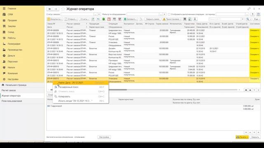Click the help question mark button
The height and width of the screenshot is (148, 264).
(x=252, y=14)
